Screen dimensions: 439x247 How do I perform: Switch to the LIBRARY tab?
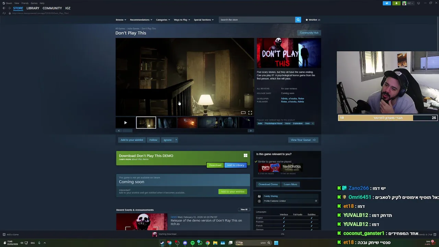33,8
